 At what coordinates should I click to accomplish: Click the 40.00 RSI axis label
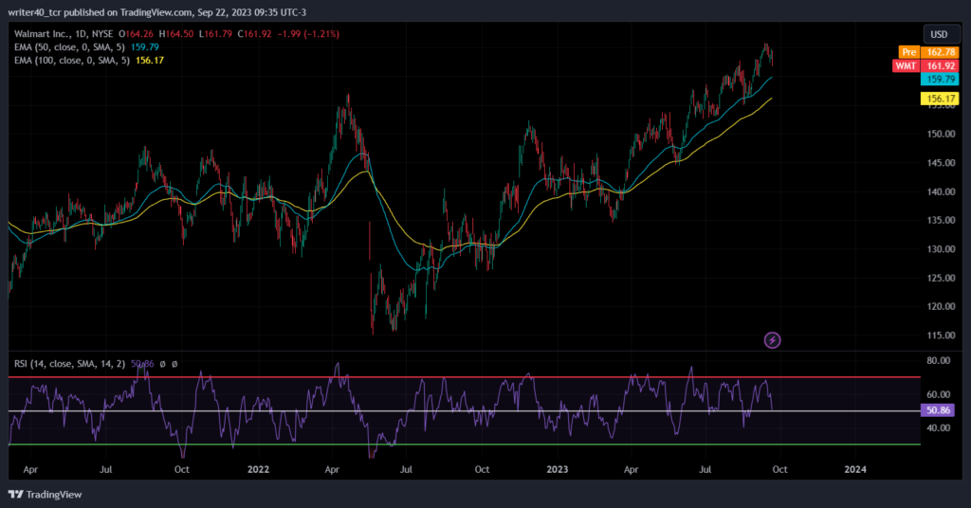pos(938,427)
